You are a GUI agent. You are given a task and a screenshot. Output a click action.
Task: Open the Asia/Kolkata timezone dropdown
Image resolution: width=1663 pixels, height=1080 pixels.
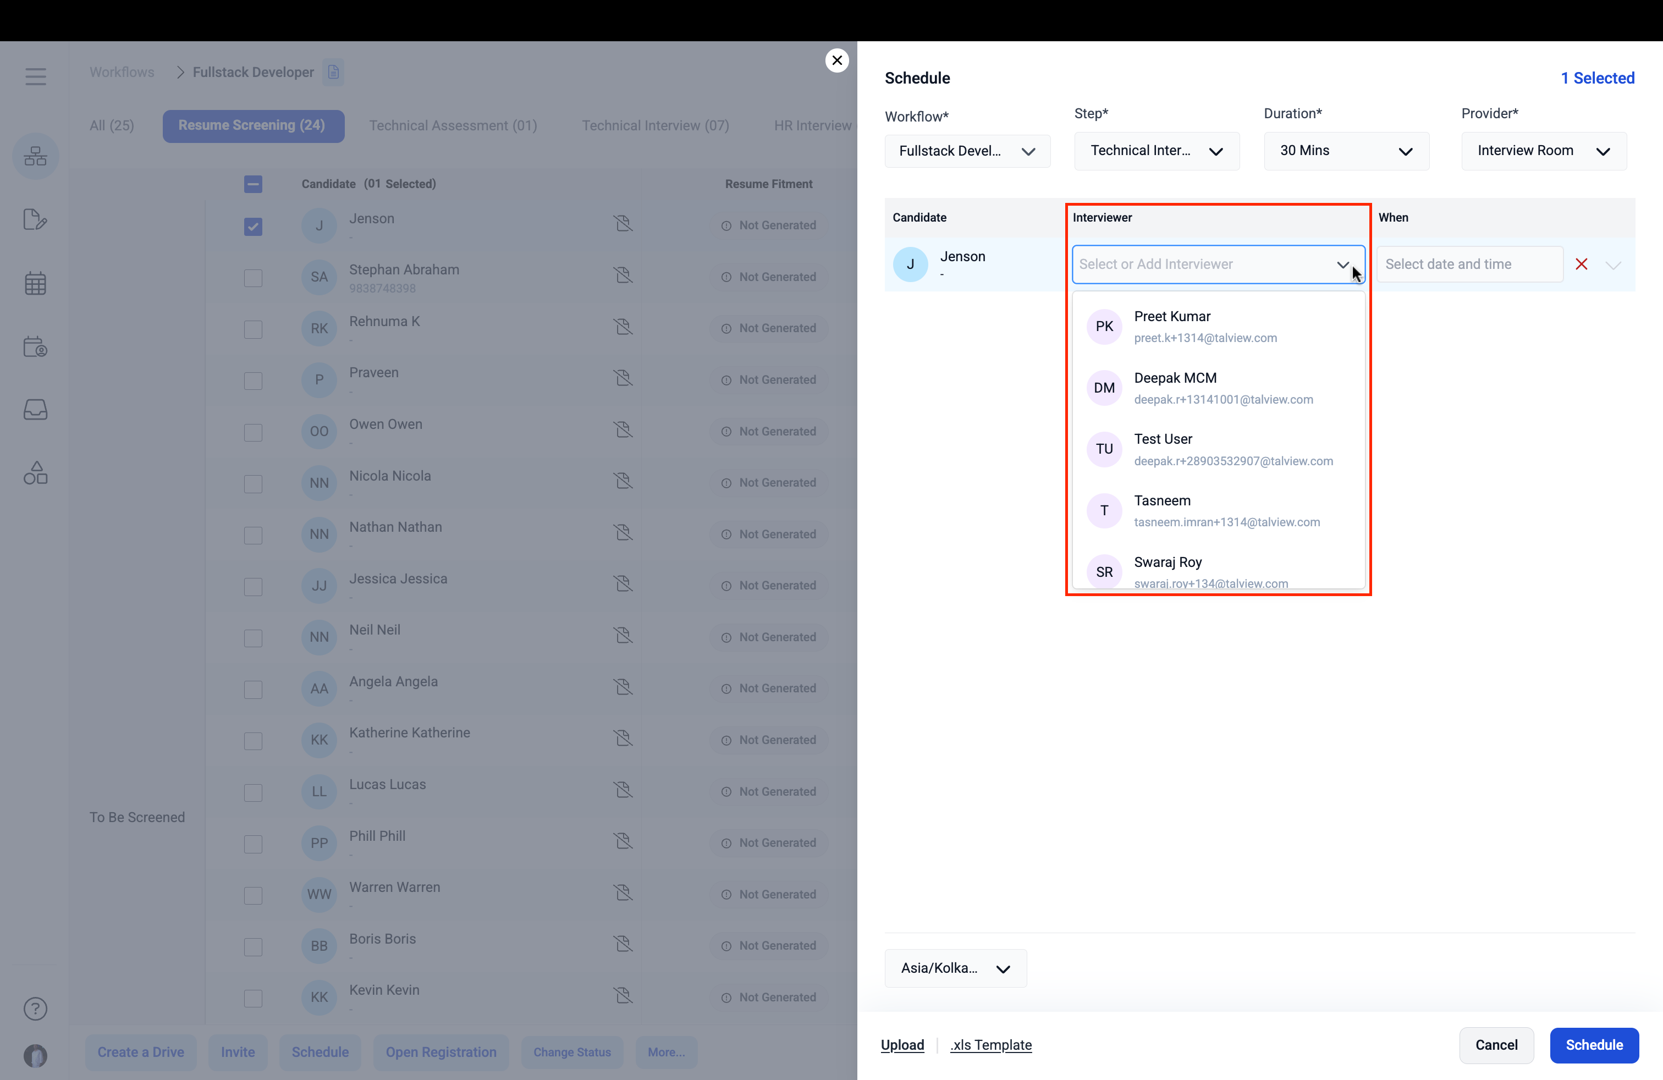pos(955,968)
